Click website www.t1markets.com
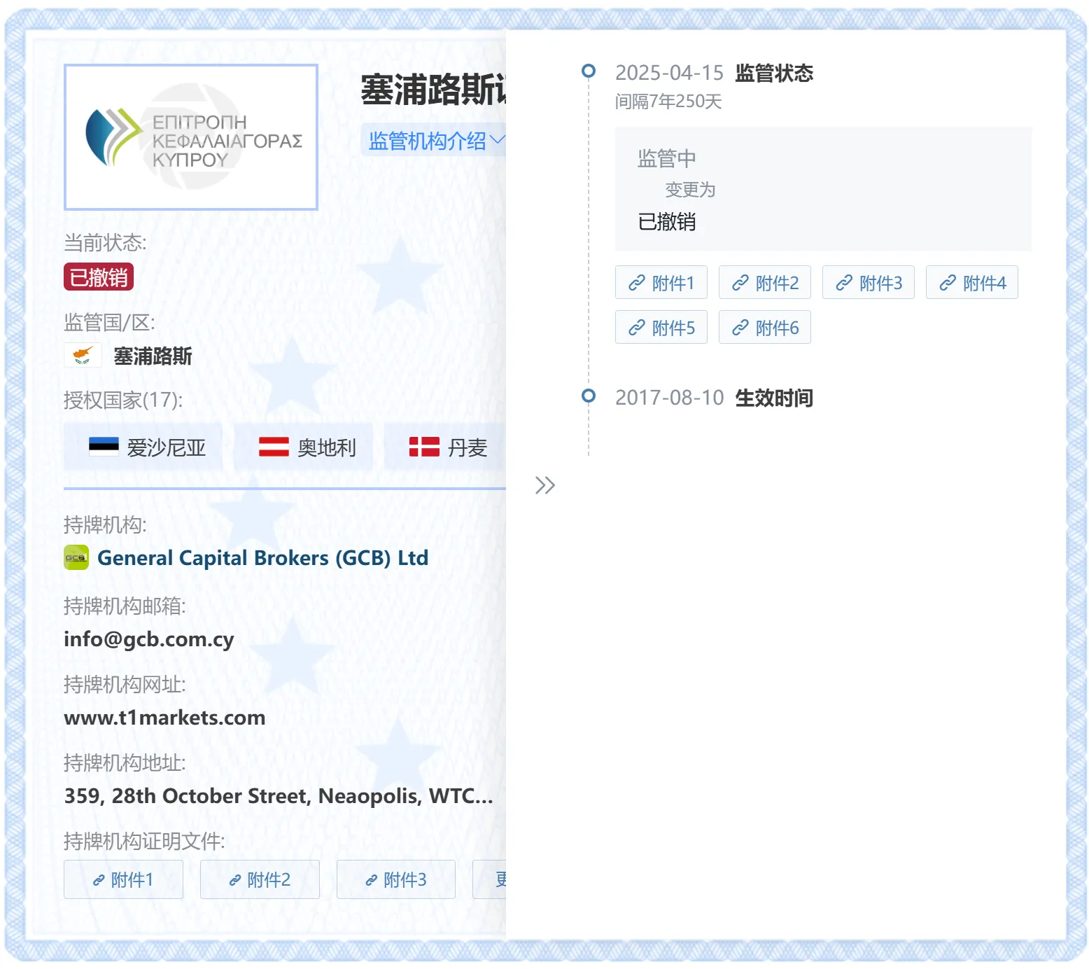This screenshot has width=1089, height=969. click(164, 718)
